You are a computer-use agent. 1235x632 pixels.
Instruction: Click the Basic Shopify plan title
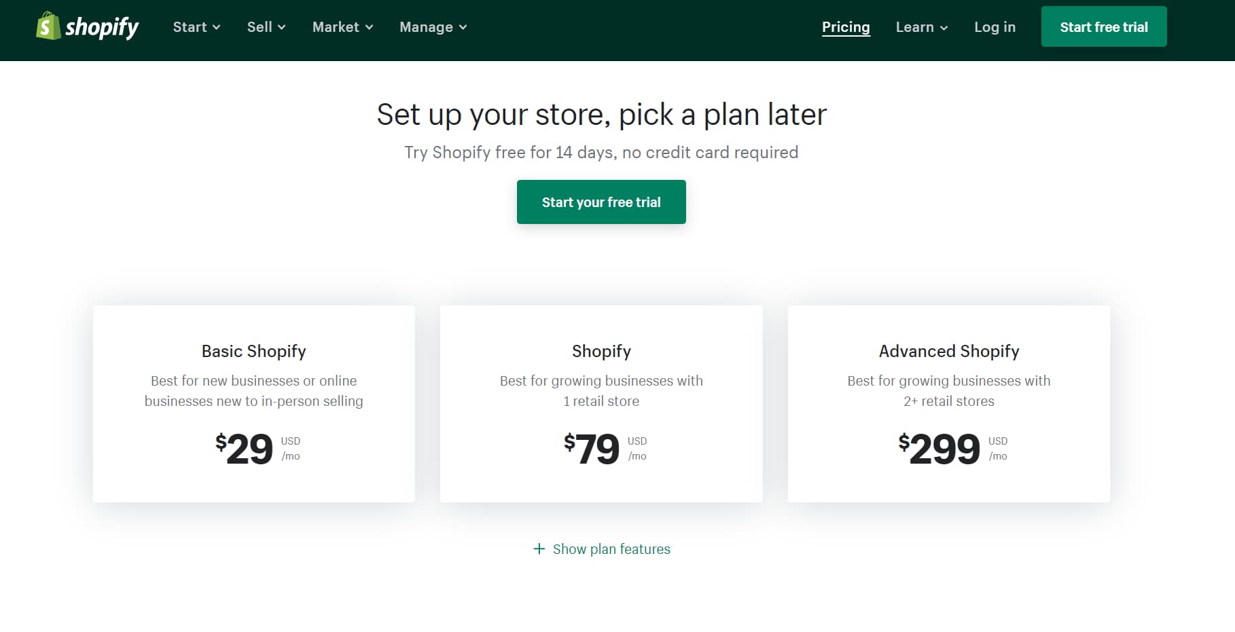(254, 351)
